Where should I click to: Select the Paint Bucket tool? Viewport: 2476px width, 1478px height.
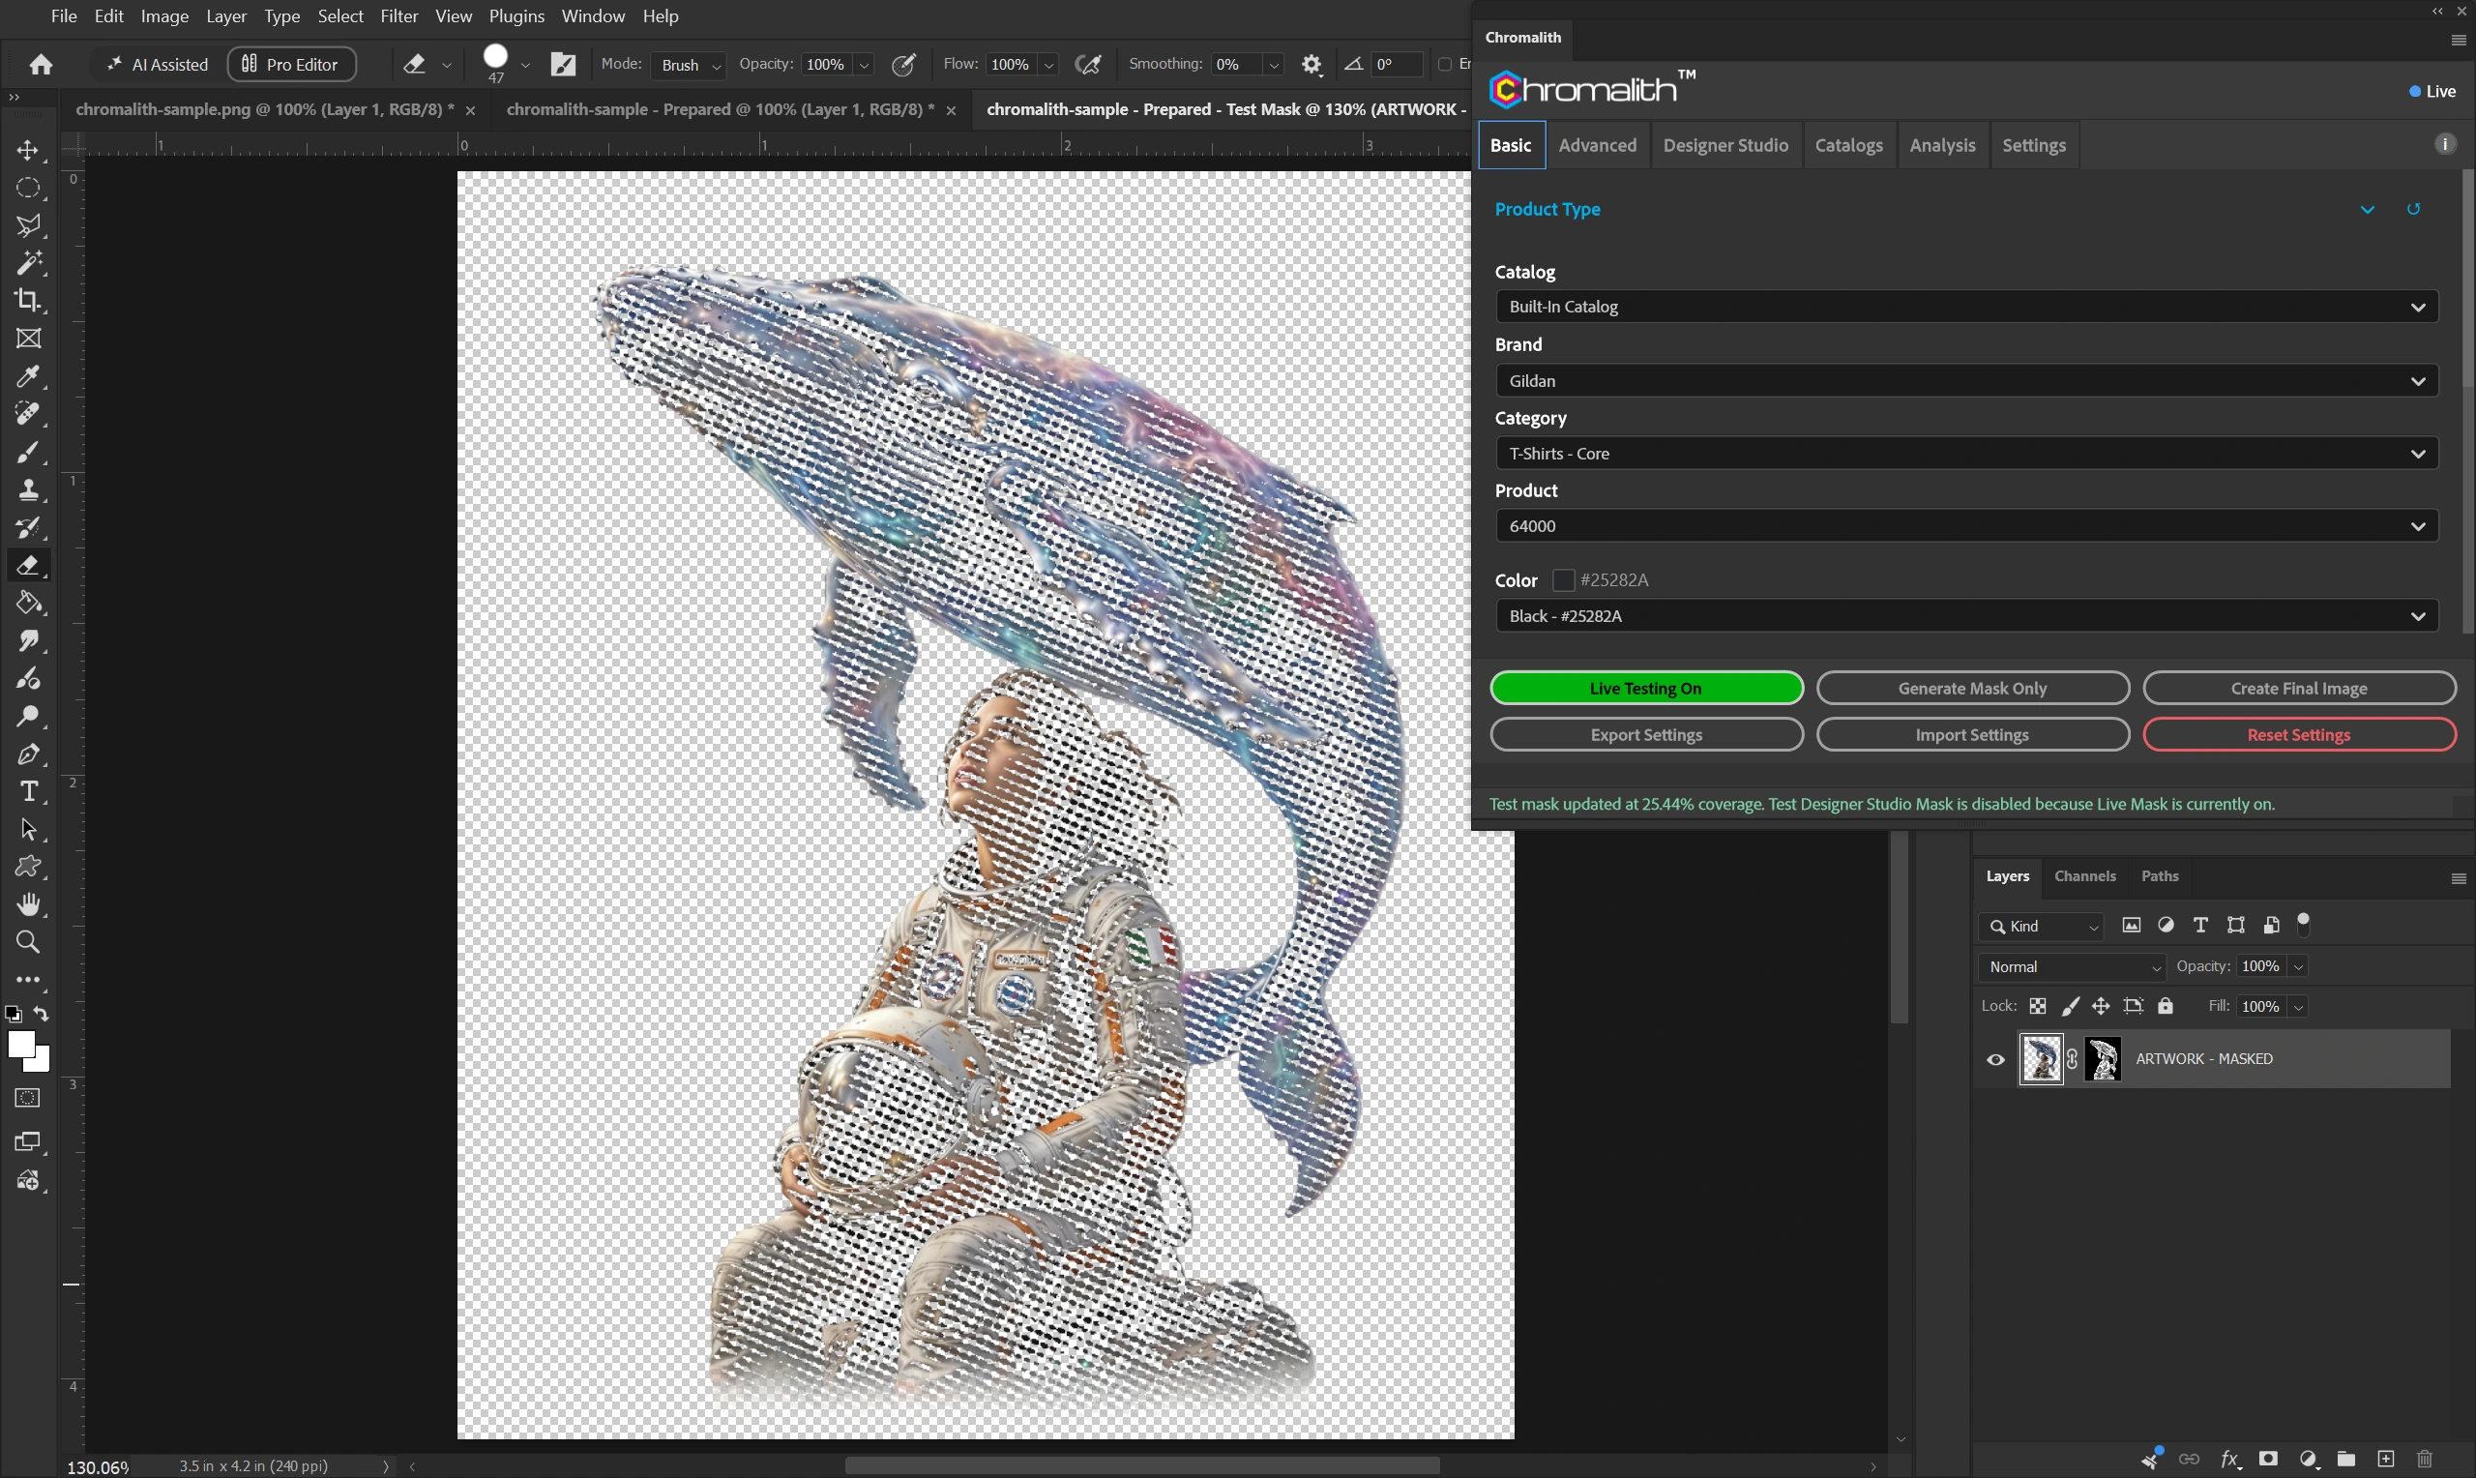28,603
